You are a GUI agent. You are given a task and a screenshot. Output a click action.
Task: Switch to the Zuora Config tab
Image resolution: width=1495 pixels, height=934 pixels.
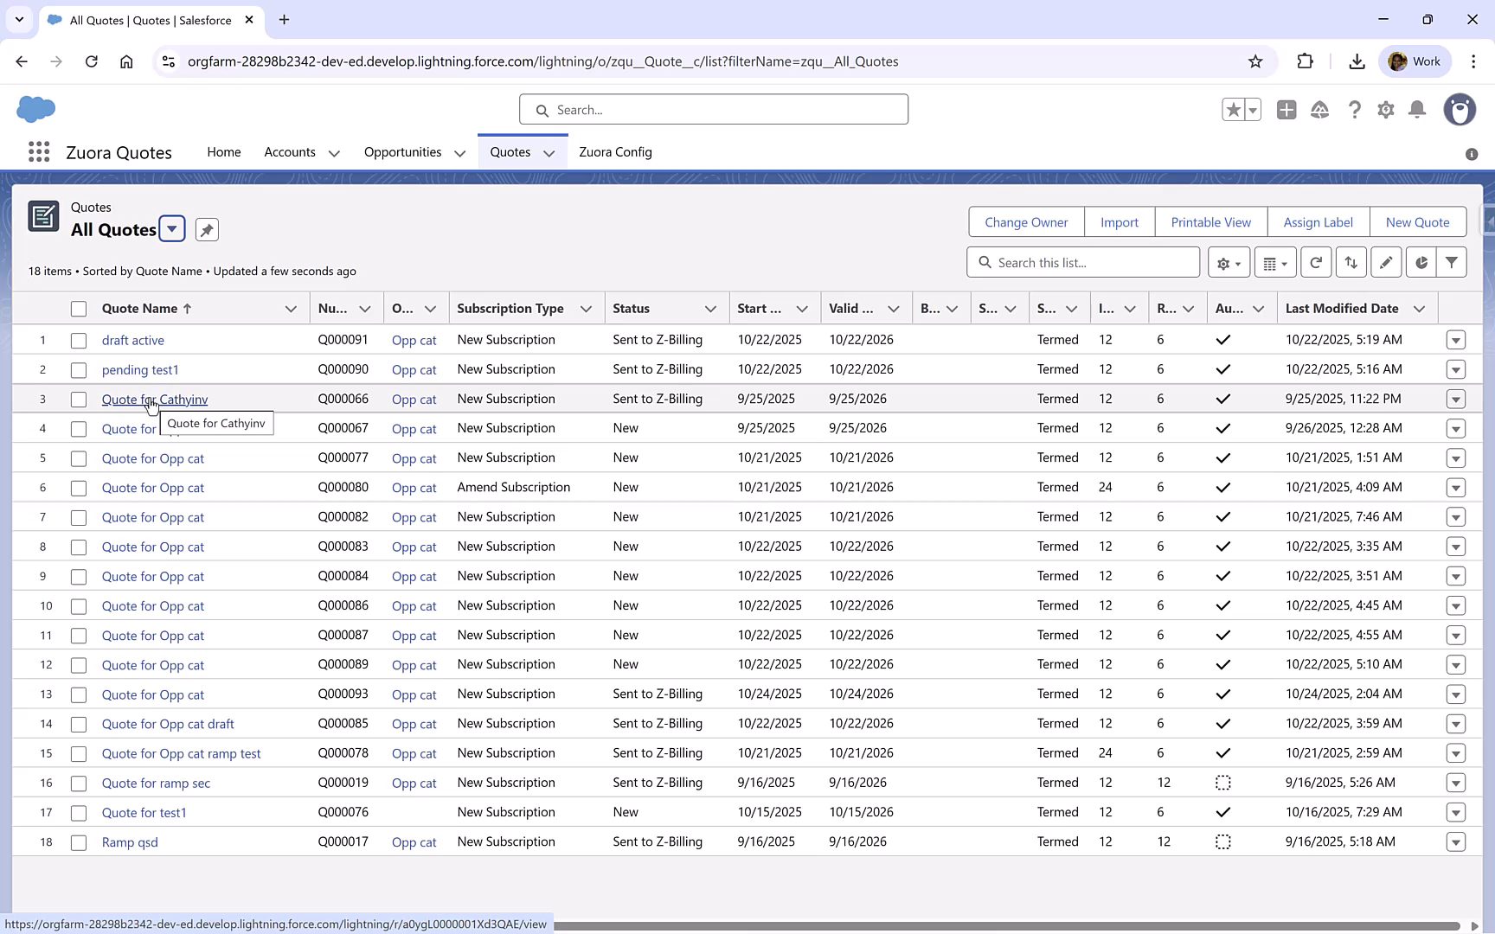click(615, 151)
